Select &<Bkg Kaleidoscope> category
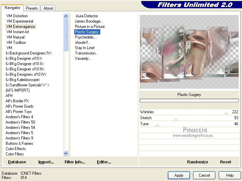 point(23,80)
